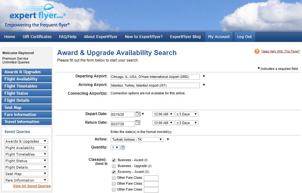
Task: Select Seat Map sidebar button
Action: tap(27, 108)
